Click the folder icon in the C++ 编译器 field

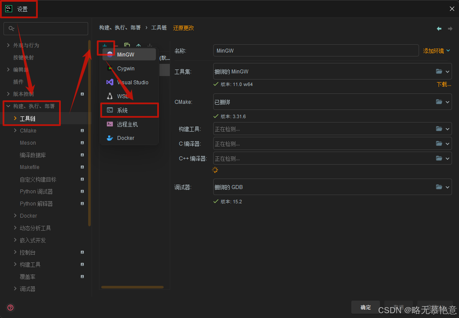pos(439,158)
